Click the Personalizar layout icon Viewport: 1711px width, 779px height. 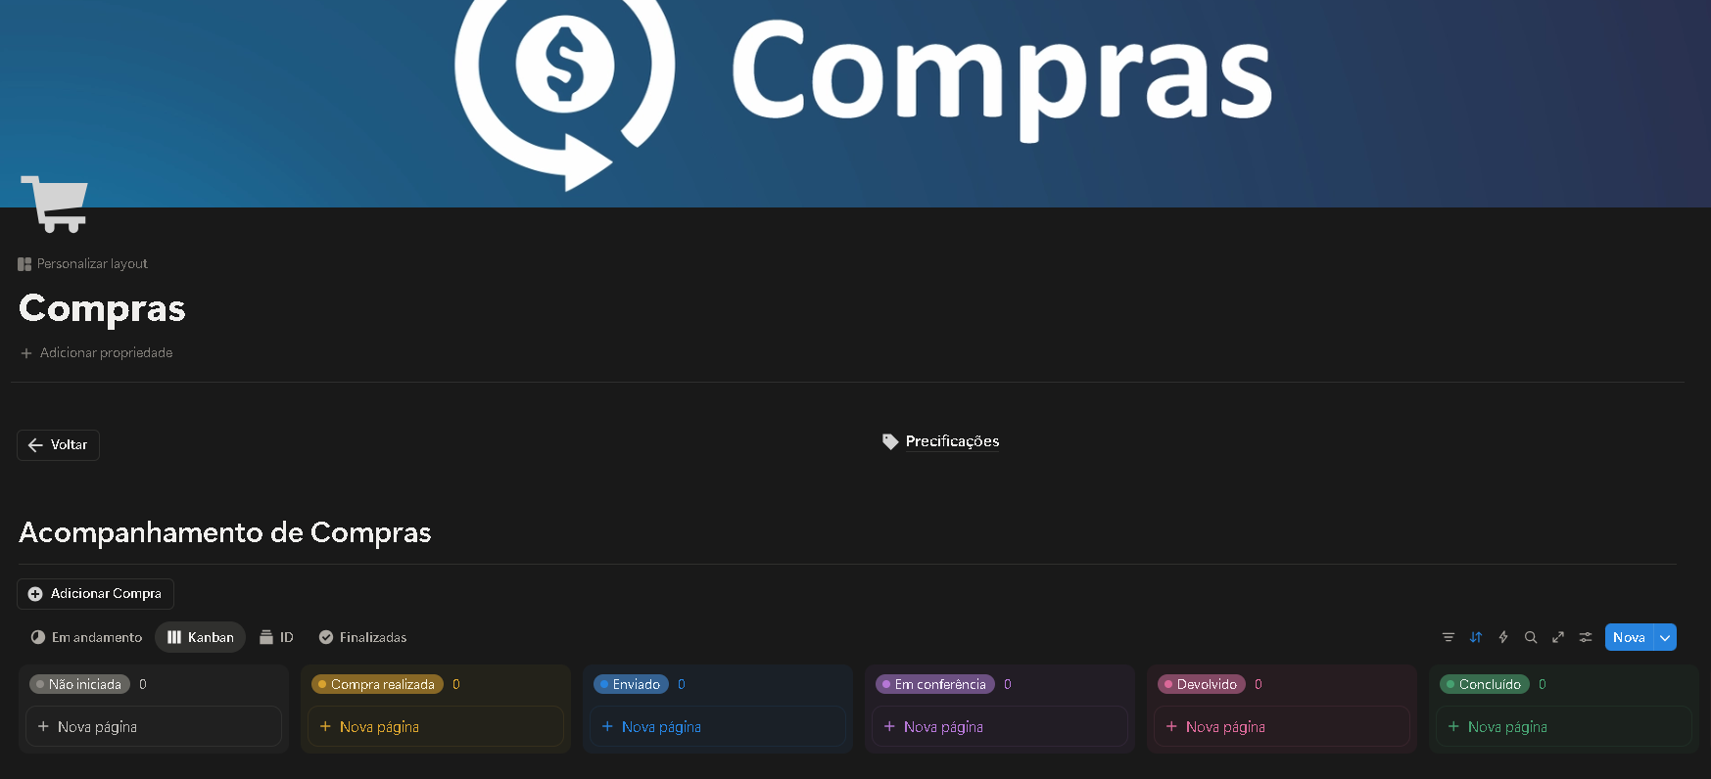[x=24, y=264]
